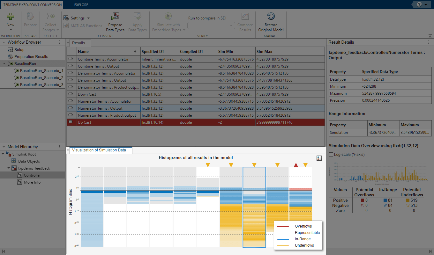Expand the Settings dropdown arrow
Viewport: 434px width, 255px height.
coord(88,18)
